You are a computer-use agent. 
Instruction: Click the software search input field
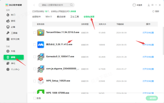(x=56, y=5)
